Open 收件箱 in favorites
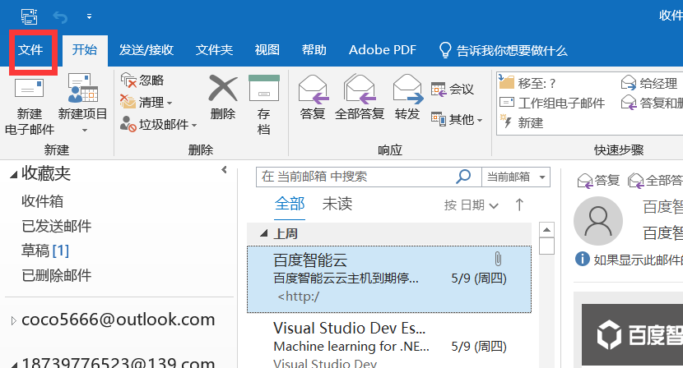The width and height of the screenshot is (683, 368). tap(42, 201)
